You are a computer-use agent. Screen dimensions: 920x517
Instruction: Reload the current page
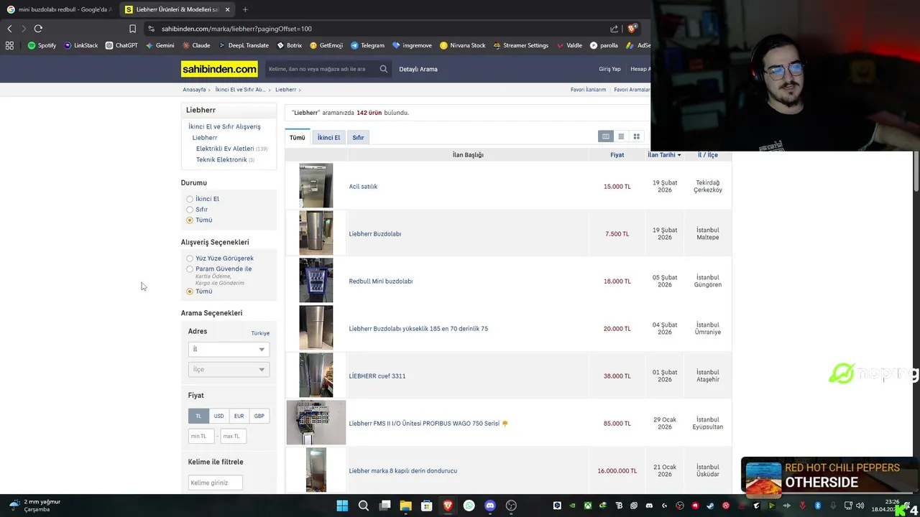pyautogui.click(x=38, y=29)
